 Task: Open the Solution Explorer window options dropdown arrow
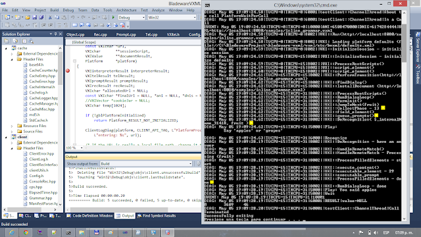(x=51, y=34)
